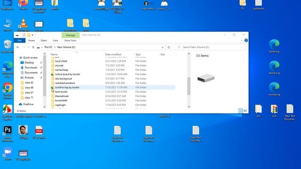Click the Back arrow in Explorer

[x=18, y=47]
